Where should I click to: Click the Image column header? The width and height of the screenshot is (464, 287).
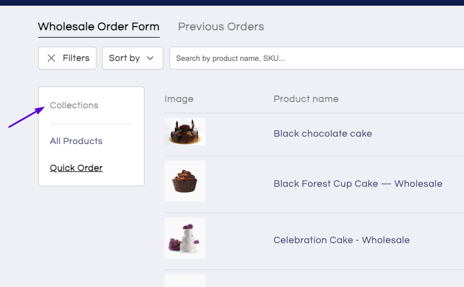tap(179, 99)
